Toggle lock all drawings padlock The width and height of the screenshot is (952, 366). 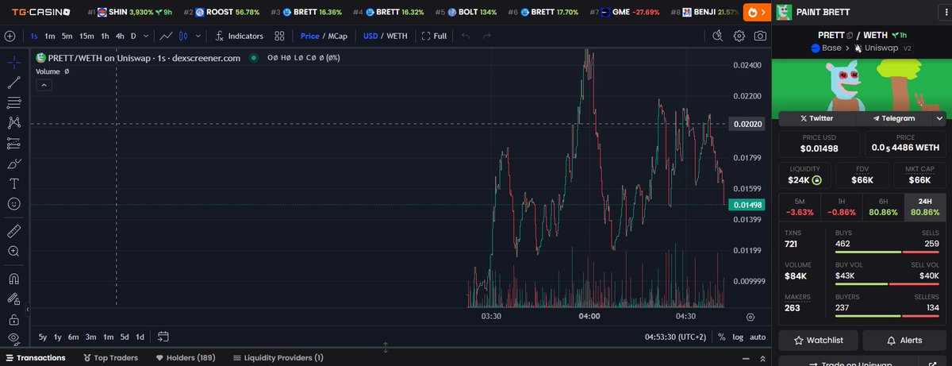pyautogui.click(x=13, y=320)
